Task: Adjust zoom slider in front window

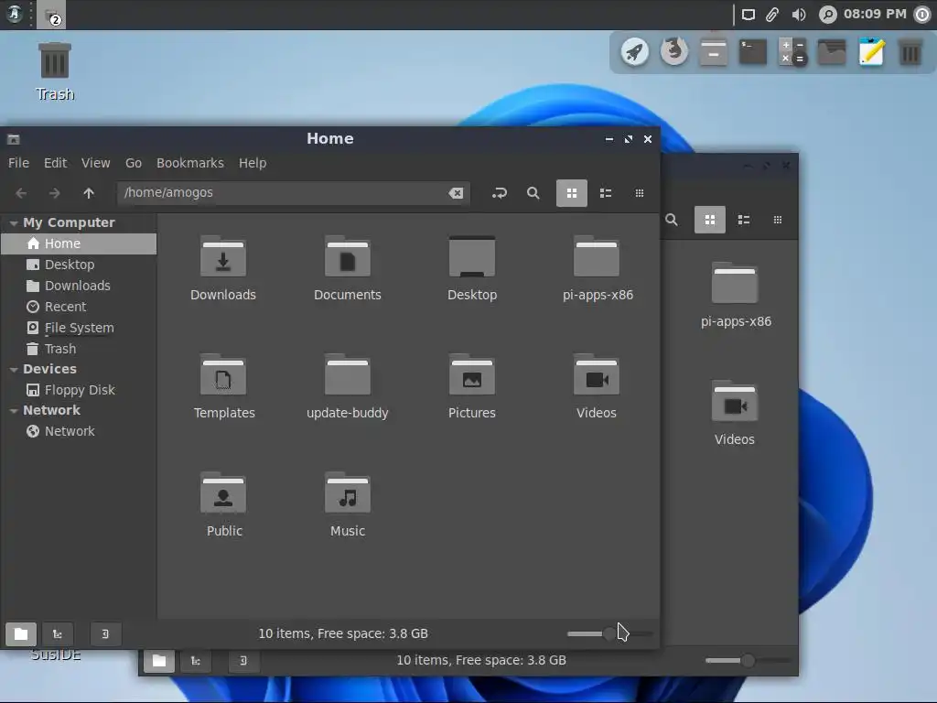Action: point(609,633)
